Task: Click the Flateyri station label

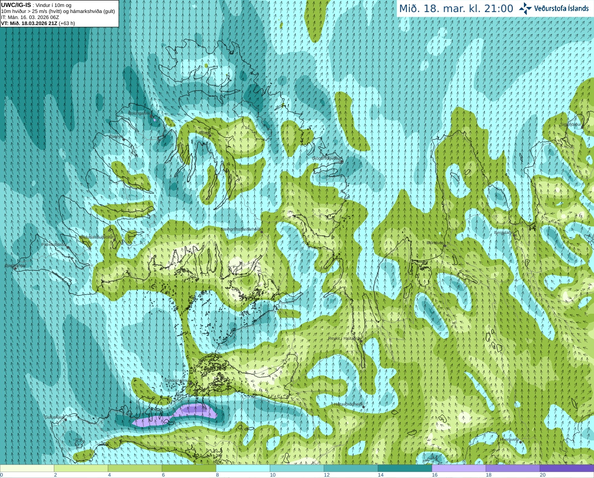Action: (x=116, y=136)
